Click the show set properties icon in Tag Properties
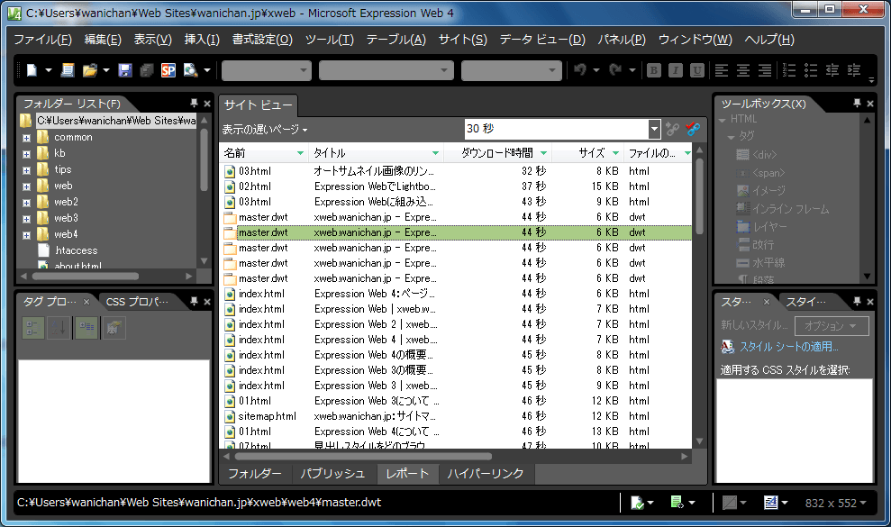Viewport: 891px width, 527px height. [x=86, y=328]
